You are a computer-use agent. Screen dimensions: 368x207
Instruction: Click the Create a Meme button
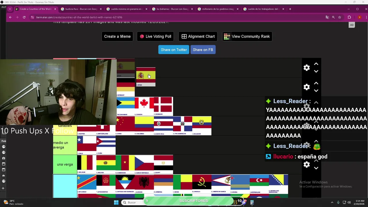(117, 37)
